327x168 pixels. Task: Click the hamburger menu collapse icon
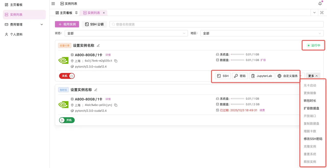coord(53,4)
